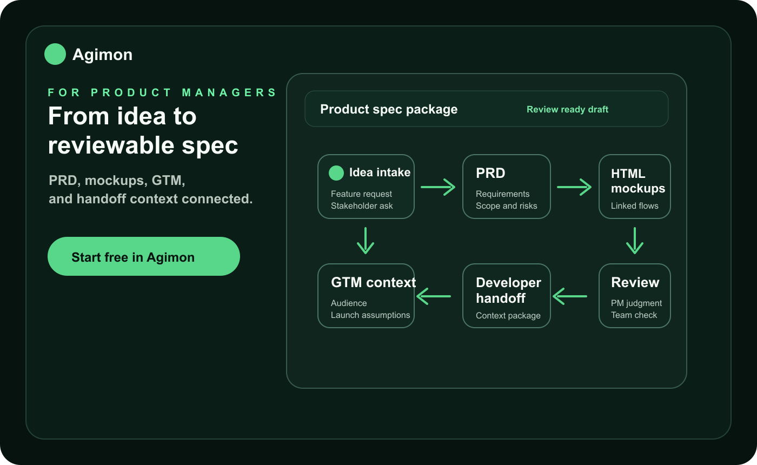Click the From idea to reviewable spec headline
The image size is (757, 465).
tap(143, 131)
